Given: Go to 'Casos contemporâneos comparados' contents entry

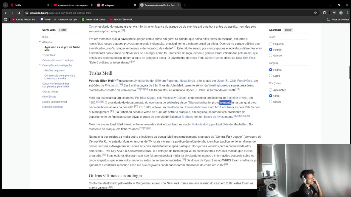Looking at the screenshot, I should click(x=56, y=85).
